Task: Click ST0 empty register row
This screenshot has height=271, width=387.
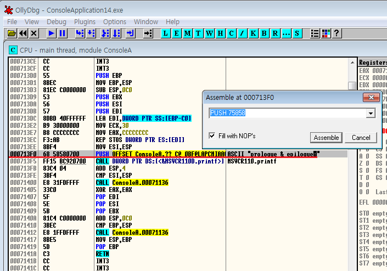Action: [373, 213]
